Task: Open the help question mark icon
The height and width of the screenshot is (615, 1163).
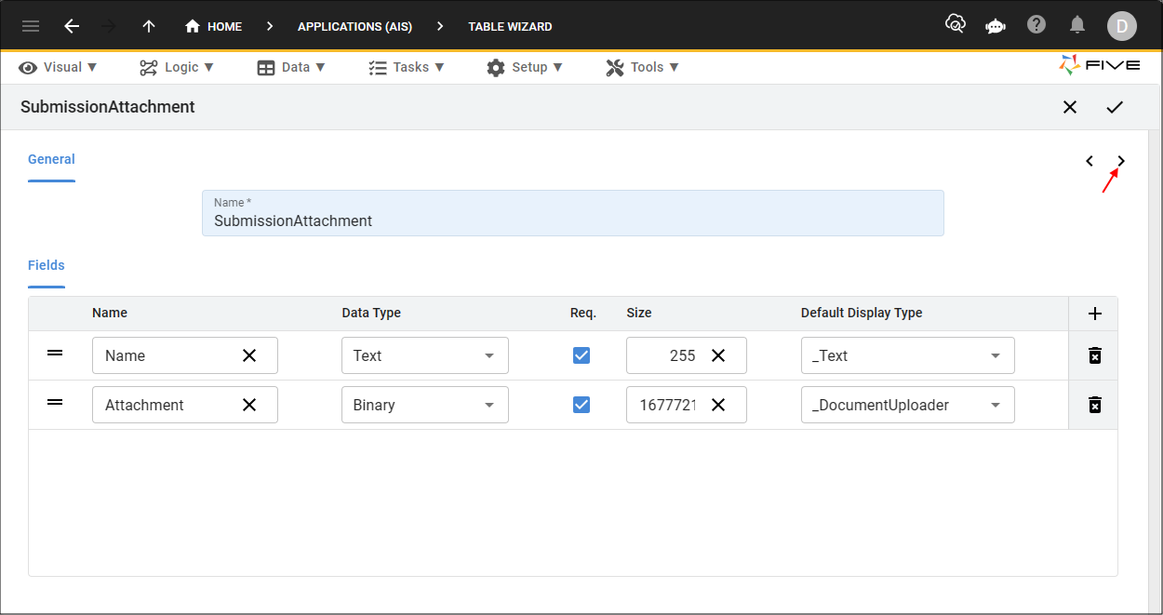Action: click(x=1036, y=25)
